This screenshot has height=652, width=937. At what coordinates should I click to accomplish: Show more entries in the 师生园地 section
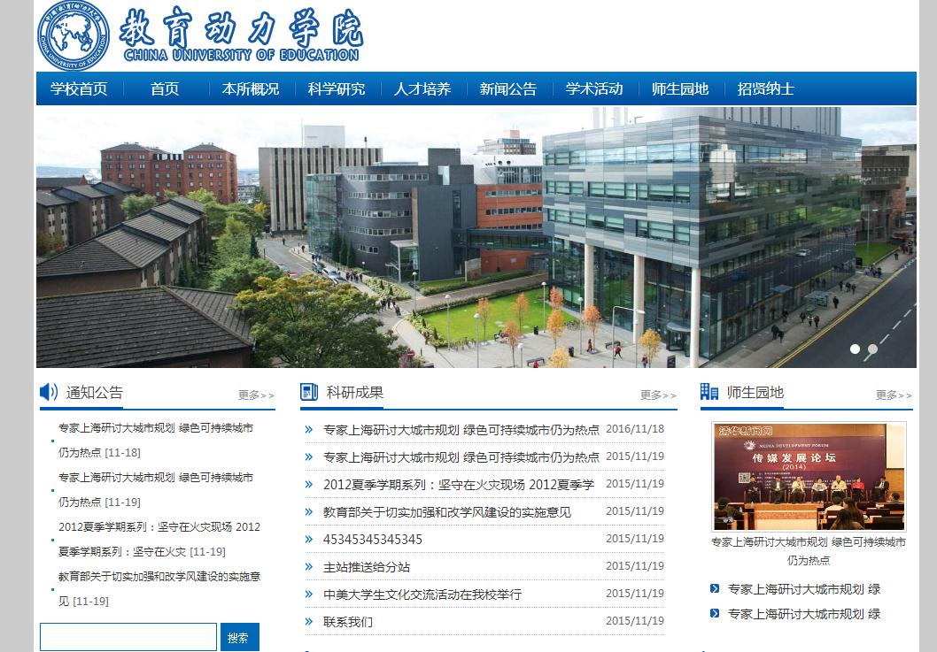click(894, 395)
